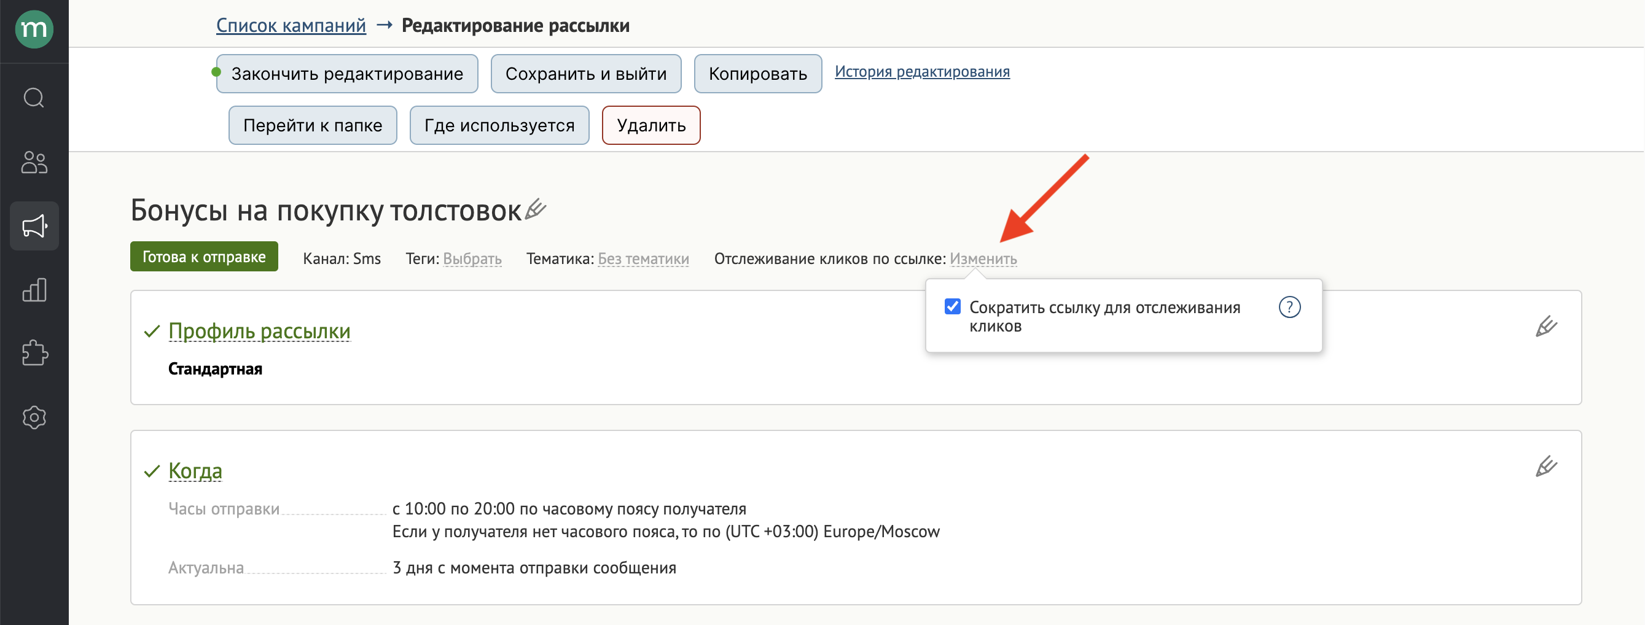This screenshot has width=1645, height=625.
Task: Click the с 10:00 по 20:00 sending hours text
Action: [569, 509]
